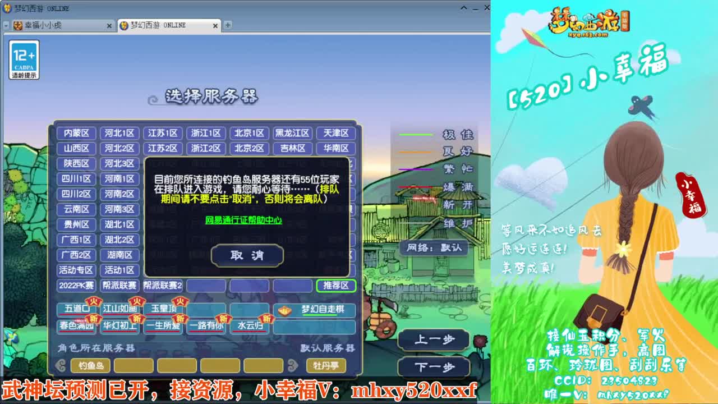
Task: Select the 河北1区 server region
Action: point(119,133)
